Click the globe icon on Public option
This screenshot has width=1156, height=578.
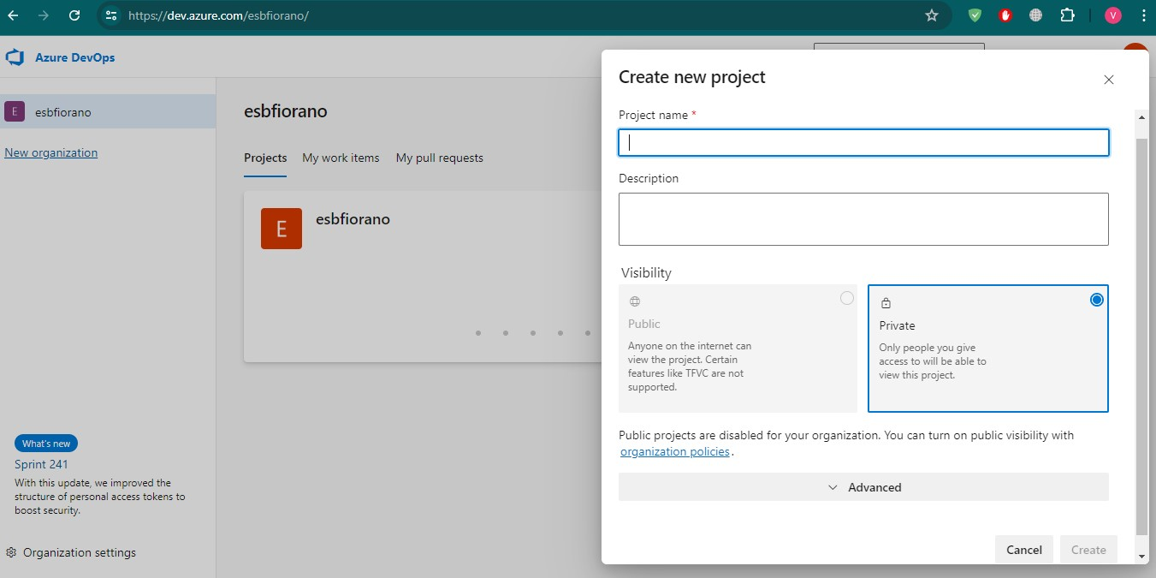coord(635,301)
